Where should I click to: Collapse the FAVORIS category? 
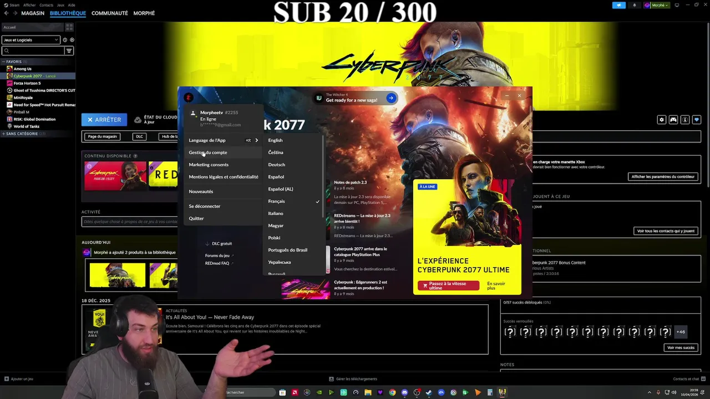(3, 62)
